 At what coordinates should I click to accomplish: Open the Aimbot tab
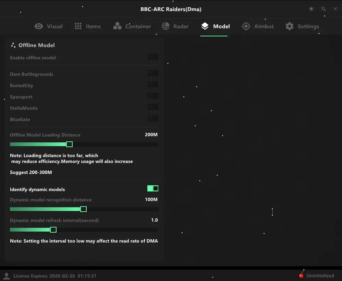pyautogui.click(x=258, y=26)
